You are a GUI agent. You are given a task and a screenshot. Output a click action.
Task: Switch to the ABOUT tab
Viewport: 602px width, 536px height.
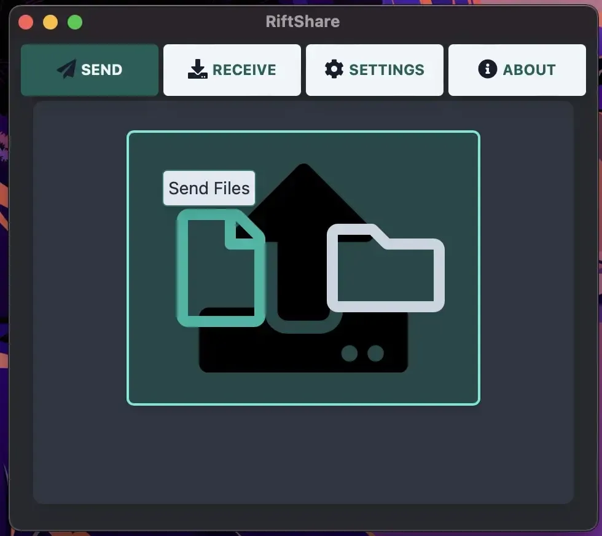[x=517, y=69]
